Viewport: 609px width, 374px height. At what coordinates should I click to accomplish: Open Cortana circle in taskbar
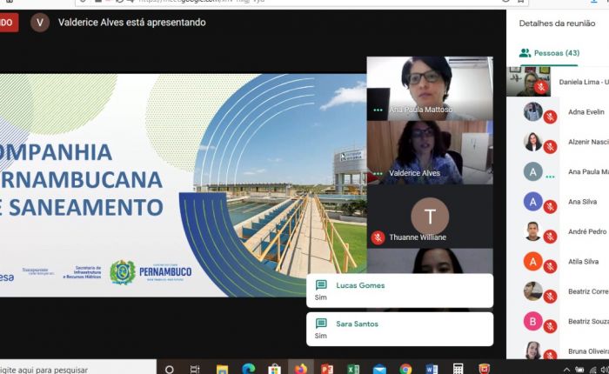point(170,370)
